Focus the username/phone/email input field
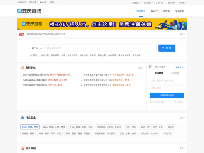 167,81
